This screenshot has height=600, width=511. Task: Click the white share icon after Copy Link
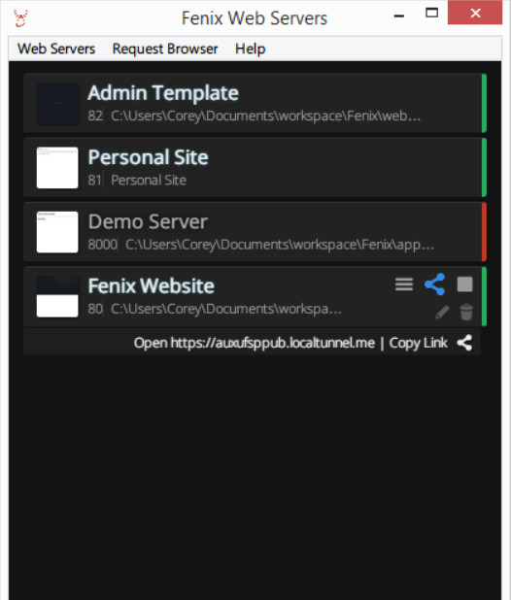coord(464,343)
